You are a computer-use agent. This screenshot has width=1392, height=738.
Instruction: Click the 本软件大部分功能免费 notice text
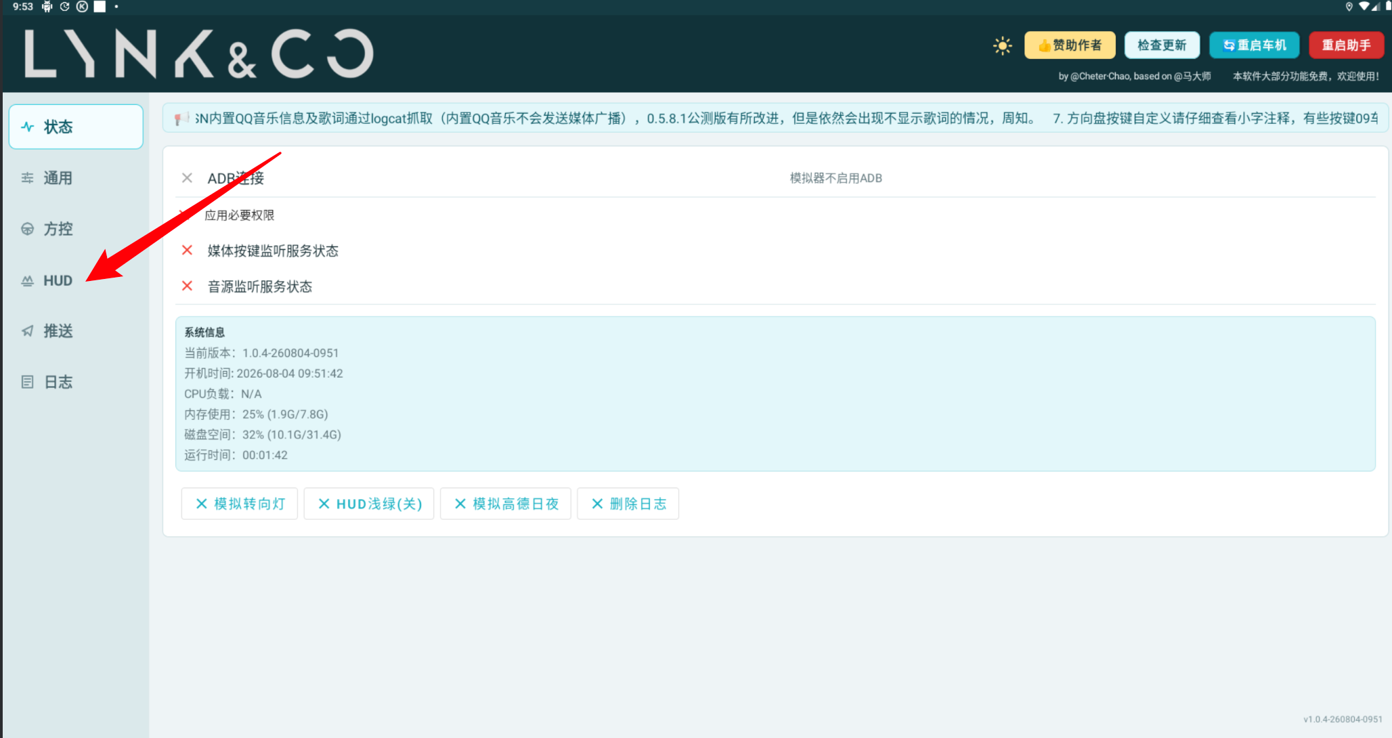(x=1305, y=77)
